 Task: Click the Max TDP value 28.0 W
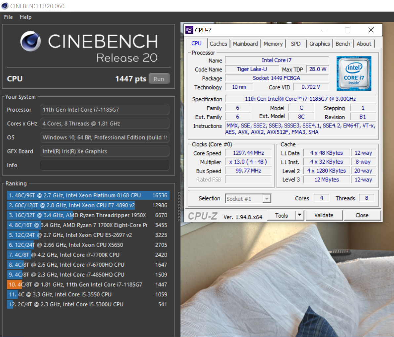(x=317, y=69)
